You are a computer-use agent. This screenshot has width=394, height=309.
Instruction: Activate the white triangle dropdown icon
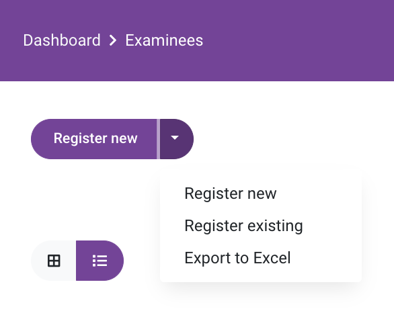(x=177, y=139)
